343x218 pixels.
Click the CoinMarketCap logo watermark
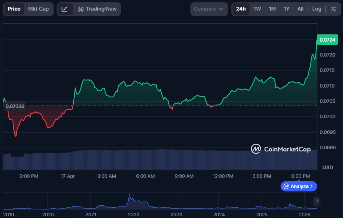click(281, 149)
